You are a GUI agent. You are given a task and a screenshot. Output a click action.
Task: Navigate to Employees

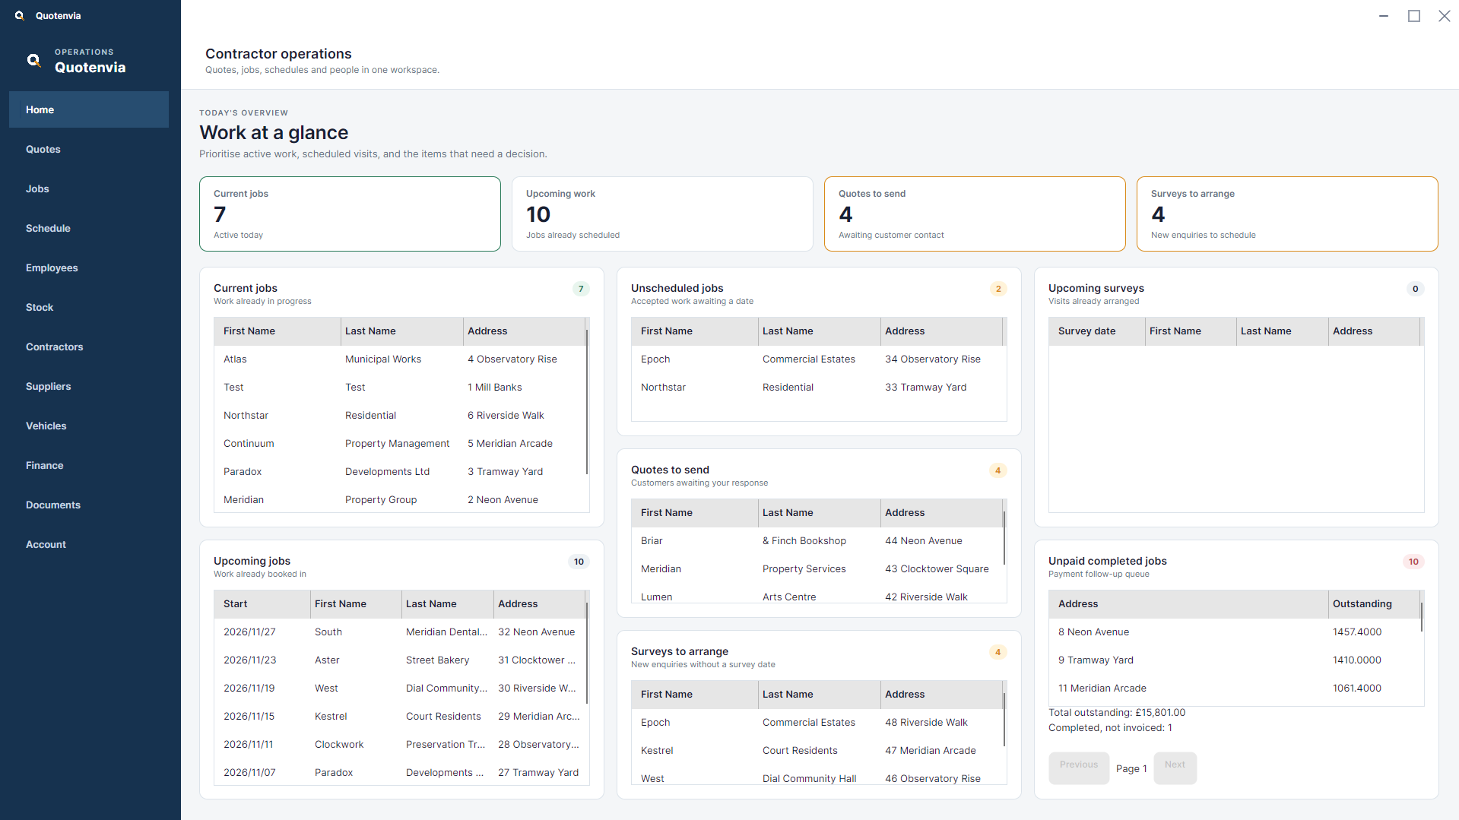89,268
